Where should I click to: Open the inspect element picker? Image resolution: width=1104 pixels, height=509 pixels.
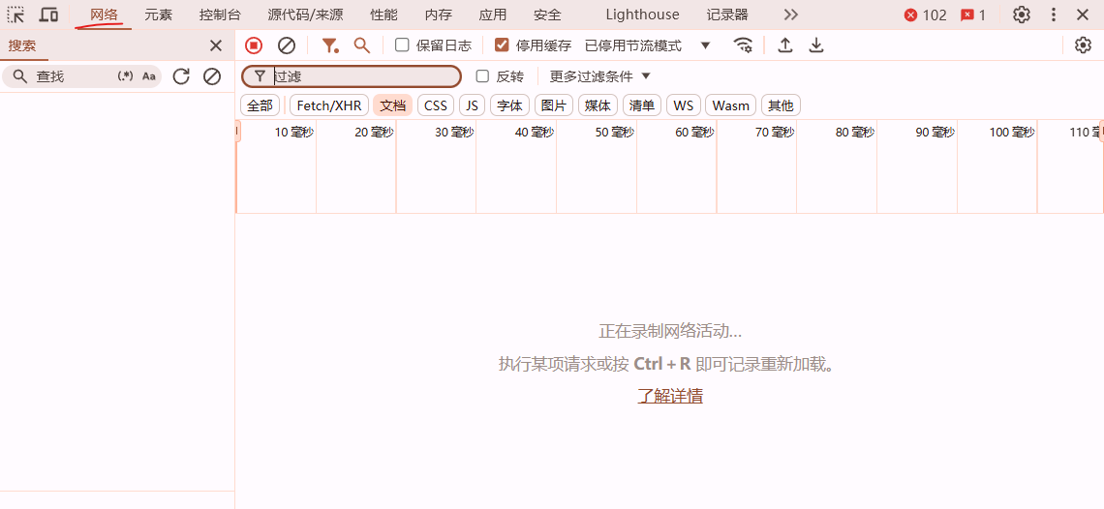[x=16, y=15]
